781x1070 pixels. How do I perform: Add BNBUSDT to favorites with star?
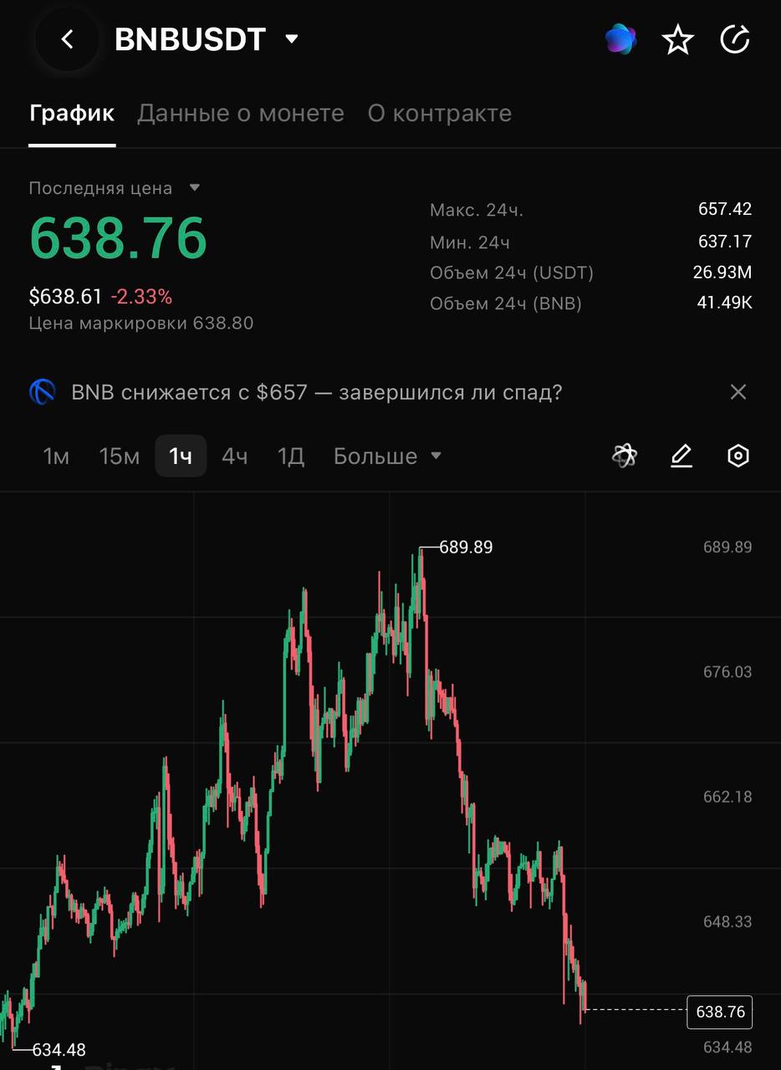[677, 39]
